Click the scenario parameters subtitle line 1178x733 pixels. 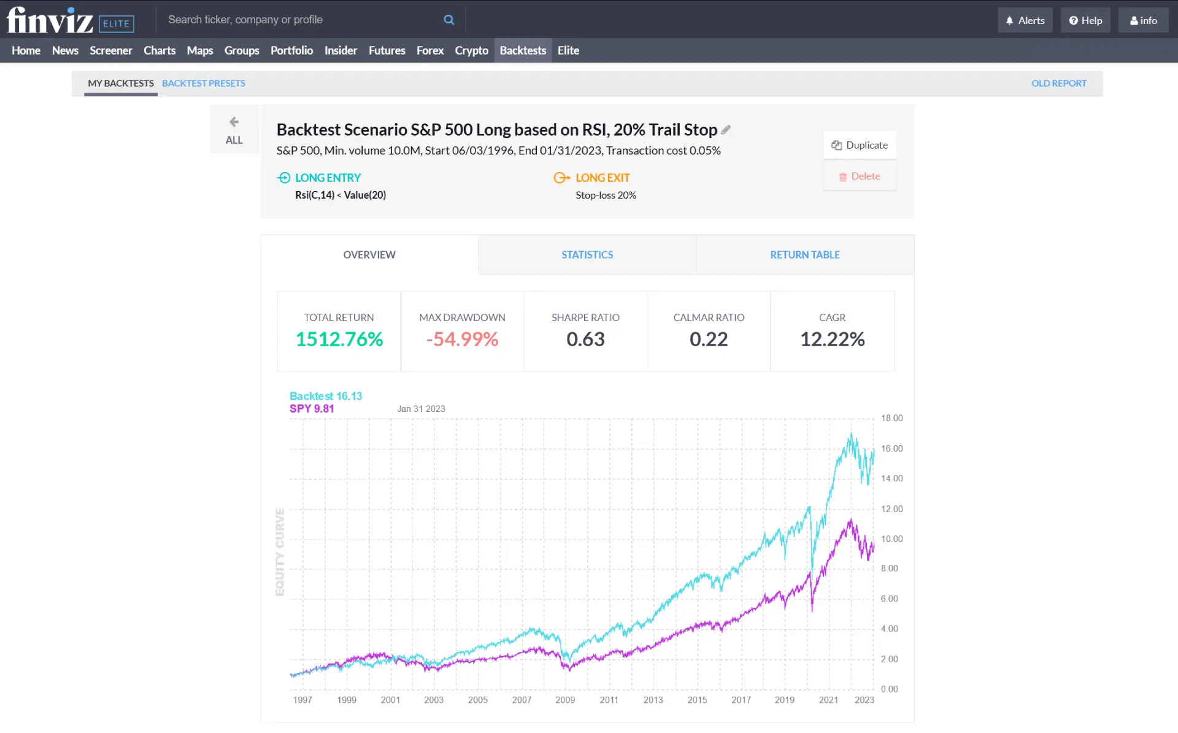coord(498,150)
